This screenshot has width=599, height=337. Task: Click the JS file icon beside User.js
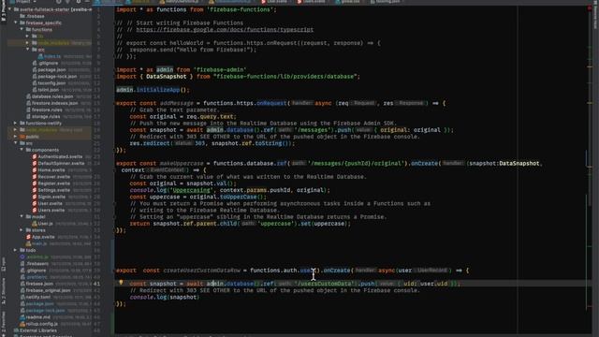click(x=35, y=224)
